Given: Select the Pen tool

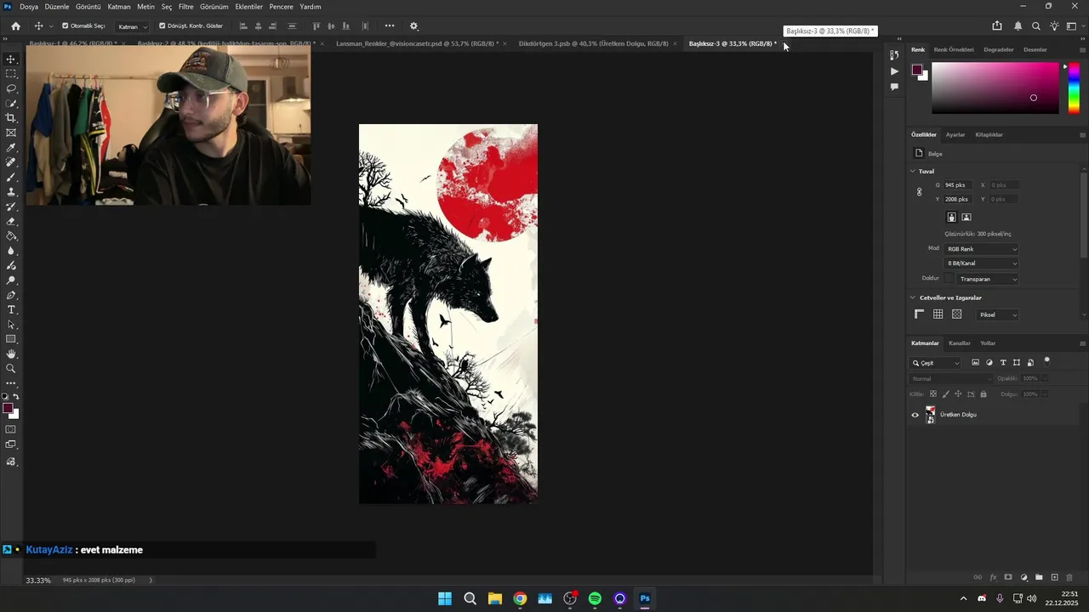Looking at the screenshot, I should point(11,295).
